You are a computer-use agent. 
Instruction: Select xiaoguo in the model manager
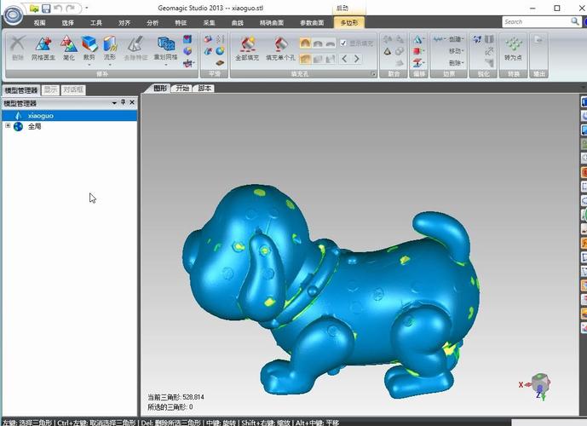coord(70,116)
